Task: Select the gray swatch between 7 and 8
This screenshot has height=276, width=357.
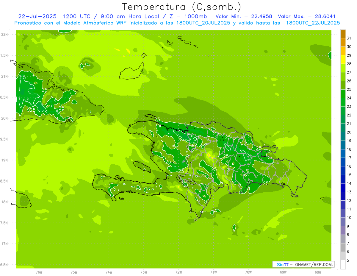Action: (x=343, y=239)
